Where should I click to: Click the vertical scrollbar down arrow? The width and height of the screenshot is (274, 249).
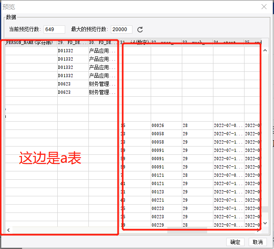click(x=265, y=223)
